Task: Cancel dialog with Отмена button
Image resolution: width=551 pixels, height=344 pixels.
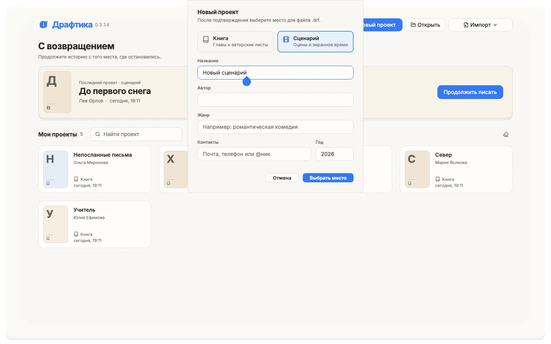Action: (282, 178)
